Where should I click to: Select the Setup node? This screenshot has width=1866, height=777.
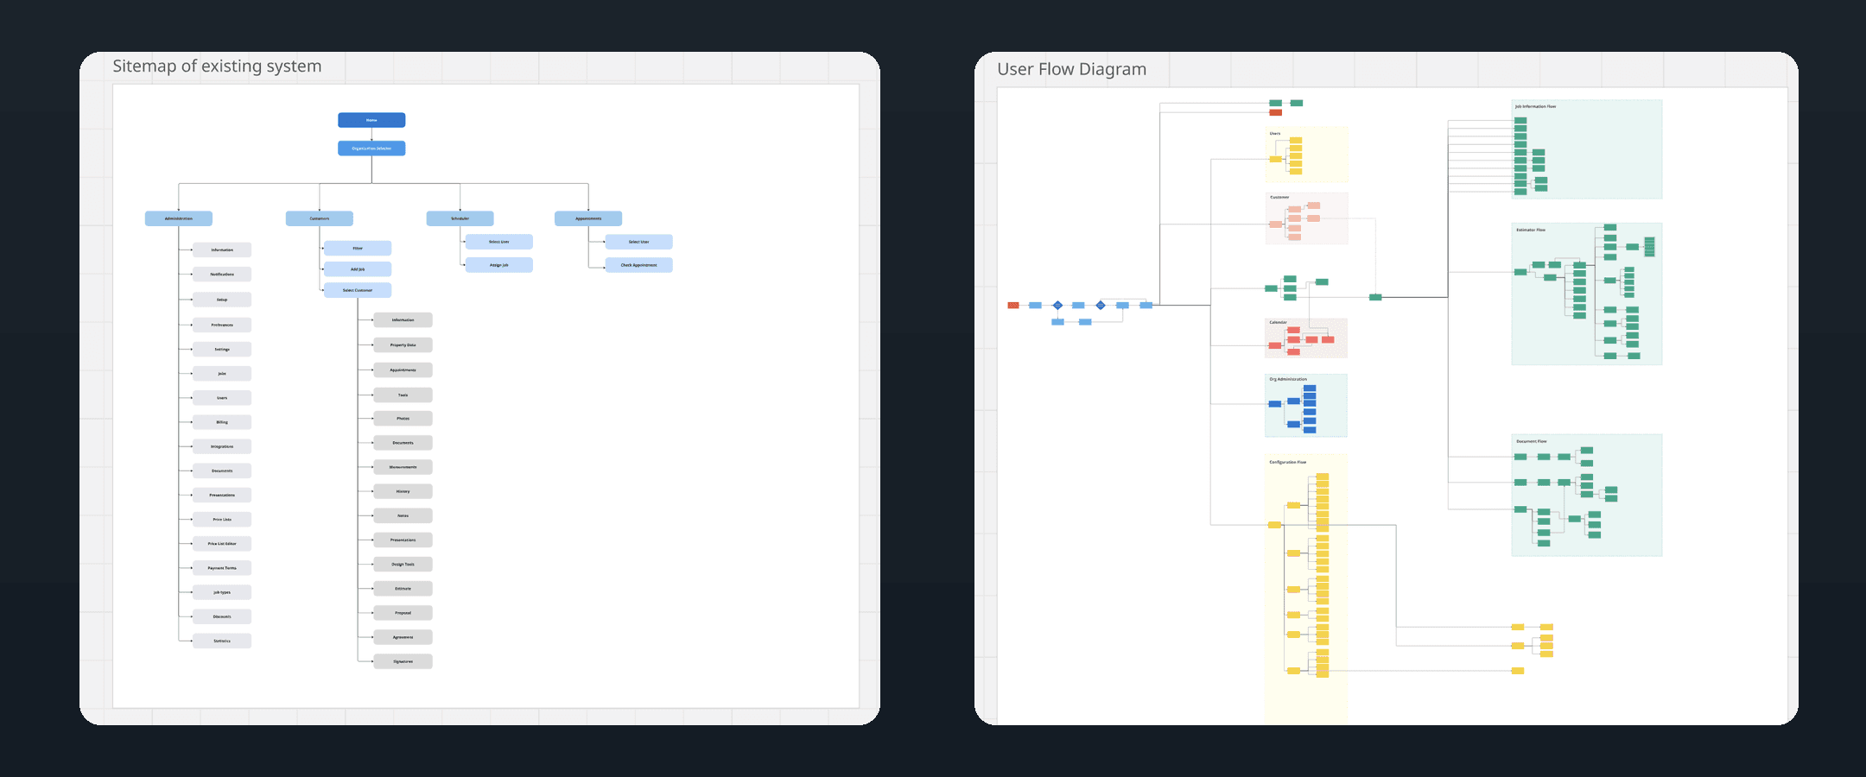pos(222,300)
